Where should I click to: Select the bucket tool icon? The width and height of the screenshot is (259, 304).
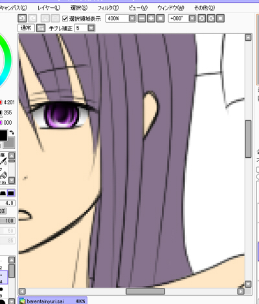3,175
